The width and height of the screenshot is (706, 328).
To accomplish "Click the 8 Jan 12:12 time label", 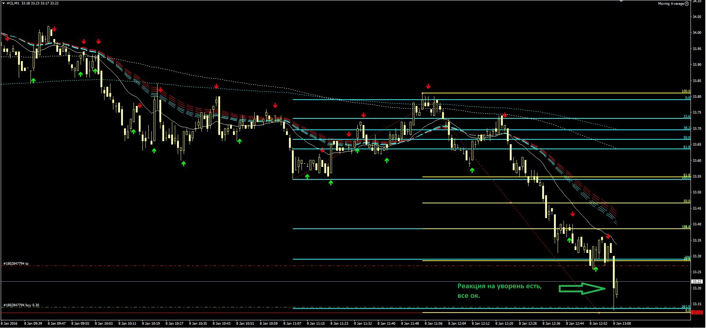I will click(x=481, y=324).
